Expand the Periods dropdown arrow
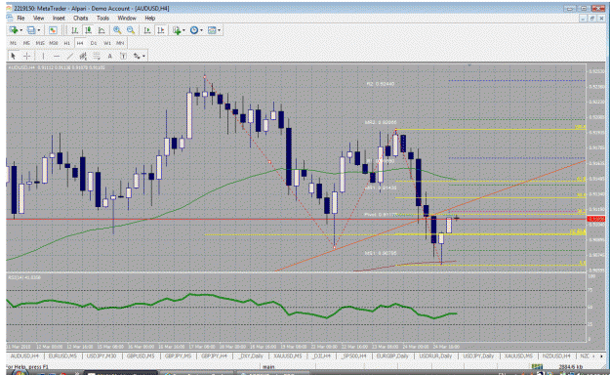 (x=201, y=30)
